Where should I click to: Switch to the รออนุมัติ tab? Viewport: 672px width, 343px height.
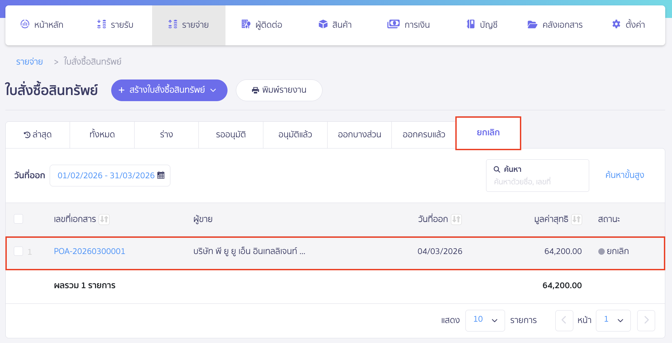pyautogui.click(x=231, y=135)
